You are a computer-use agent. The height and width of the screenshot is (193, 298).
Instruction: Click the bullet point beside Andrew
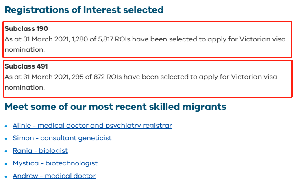pos(6,176)
